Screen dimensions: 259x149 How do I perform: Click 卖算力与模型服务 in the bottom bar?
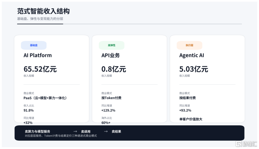pyautogui.click(x=37, y=132)
